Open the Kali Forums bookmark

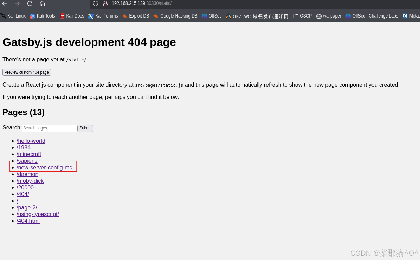(x=103, y=16)
